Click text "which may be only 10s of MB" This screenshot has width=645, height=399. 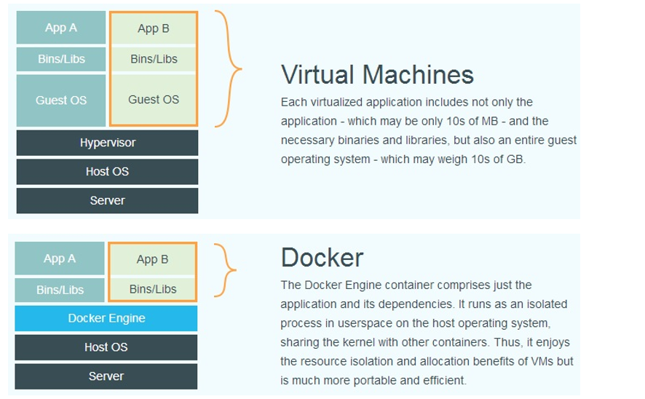point(423,122)
